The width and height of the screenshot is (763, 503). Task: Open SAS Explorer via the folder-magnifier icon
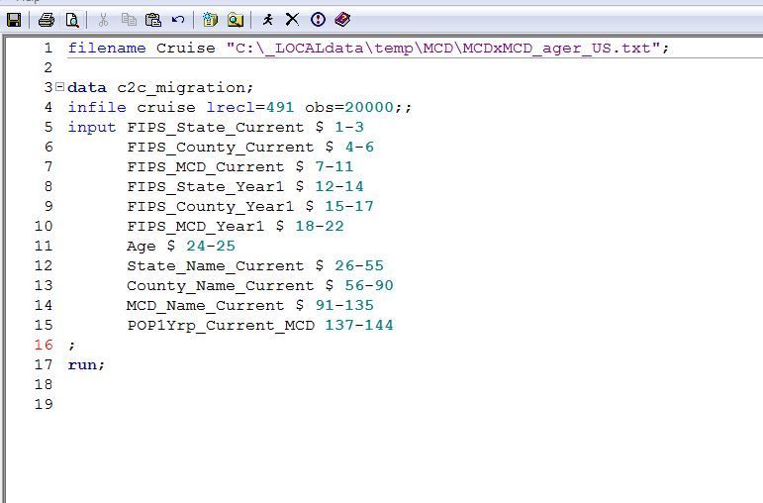coord(236,20)
